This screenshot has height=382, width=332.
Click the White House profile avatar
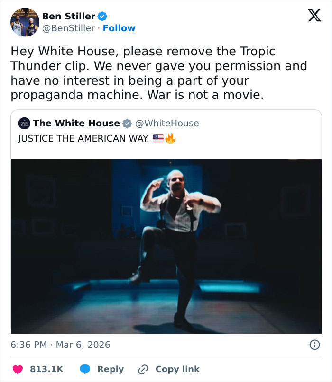click(x=23, y=123)
